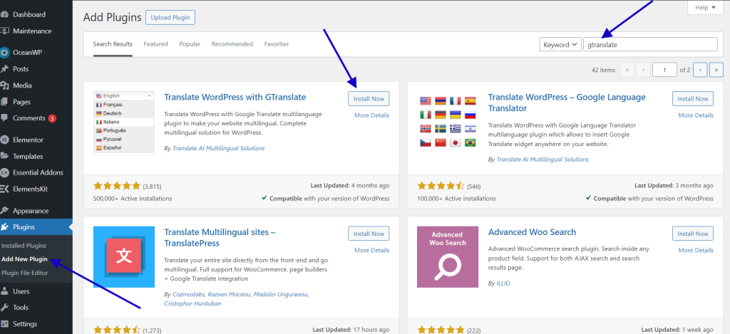The height and width of the screenshot is (334, 730).
Task: Click the current page number field
Action: point(665,70)
